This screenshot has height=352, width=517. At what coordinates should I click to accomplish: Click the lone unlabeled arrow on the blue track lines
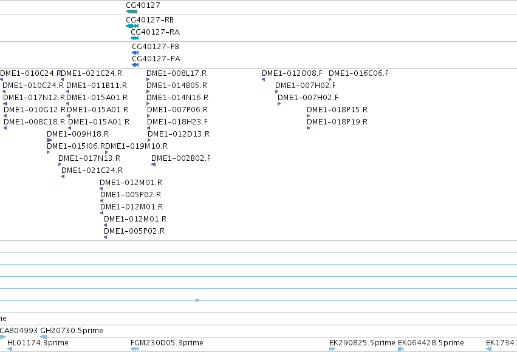[x=197, y=300]
